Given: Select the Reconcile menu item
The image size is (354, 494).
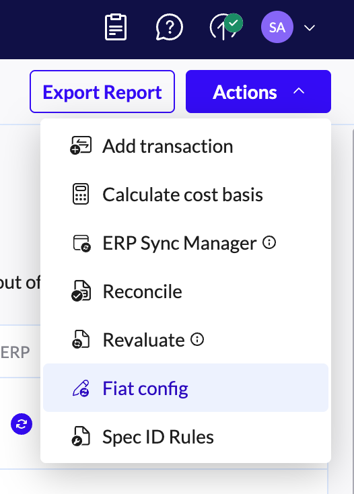Looking at the screenshot, I should point(186,291).
